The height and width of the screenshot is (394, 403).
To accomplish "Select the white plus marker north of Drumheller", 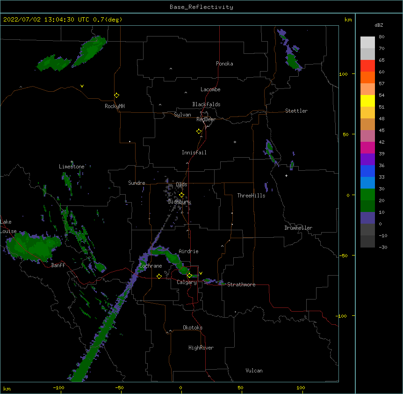I will [x=286, y=175].
